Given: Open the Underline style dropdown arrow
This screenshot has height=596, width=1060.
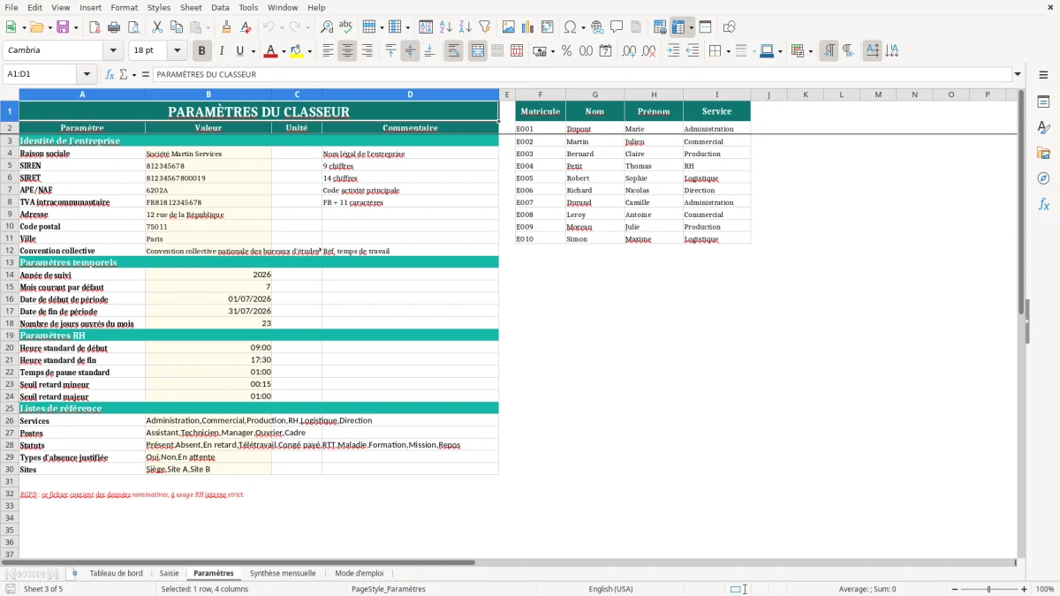Looking at the screenshot, I should tap(253, 51).
